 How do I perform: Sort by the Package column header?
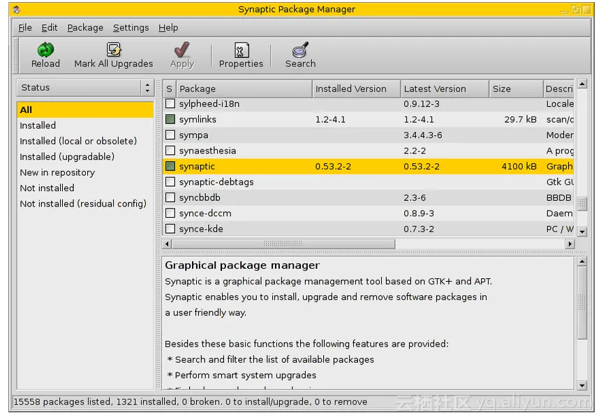pos(244,89)
